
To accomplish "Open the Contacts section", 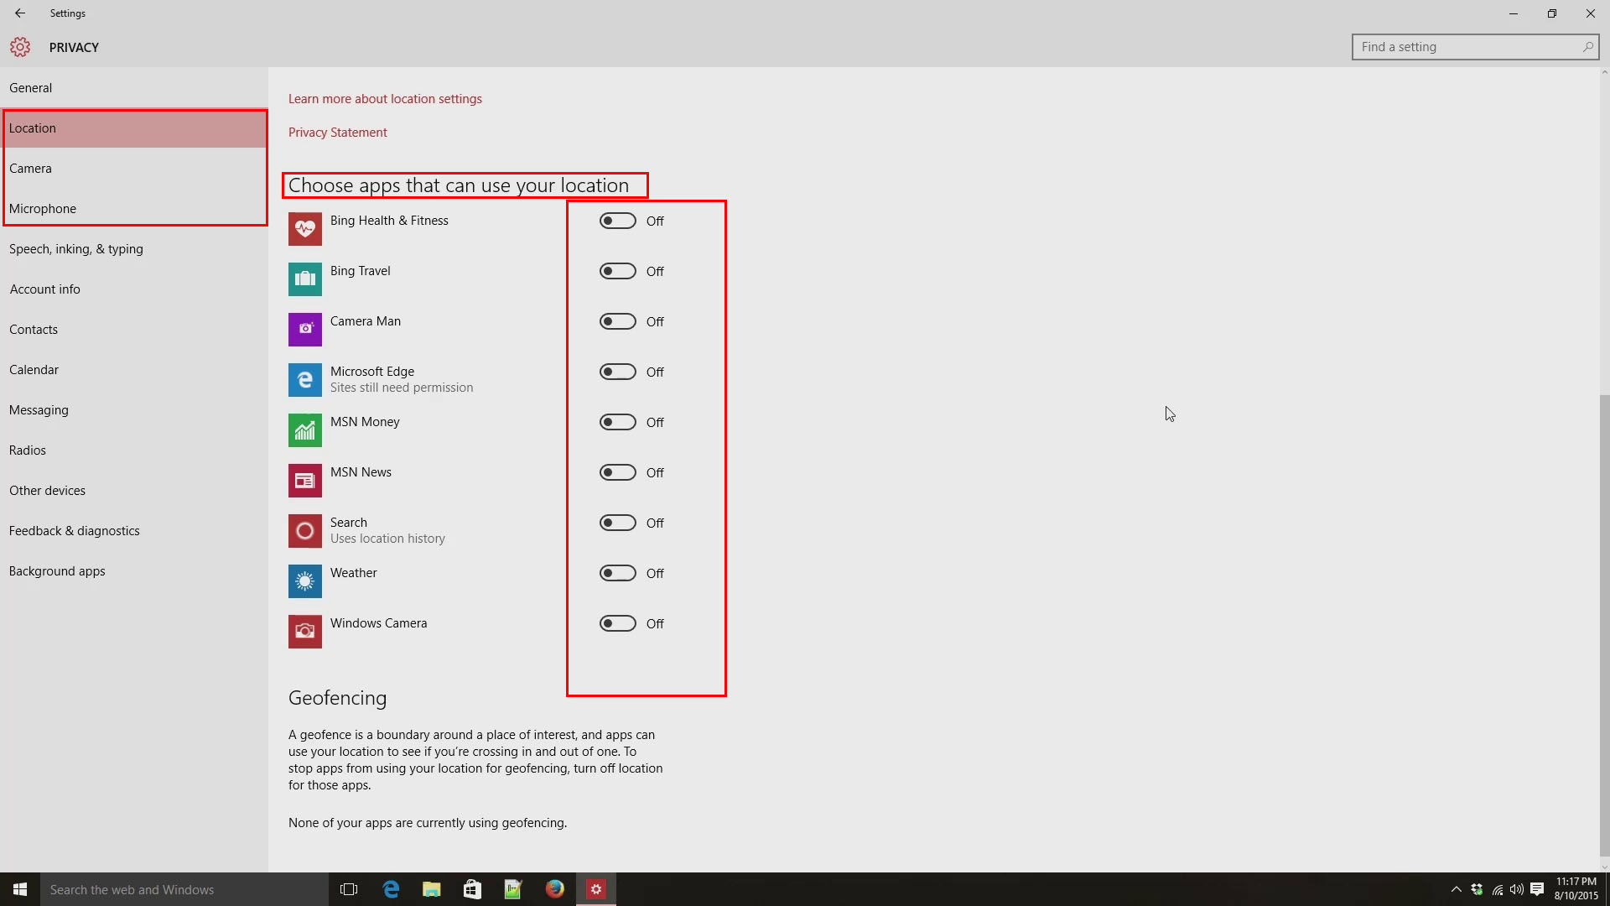I will click(x=134, y=330).
